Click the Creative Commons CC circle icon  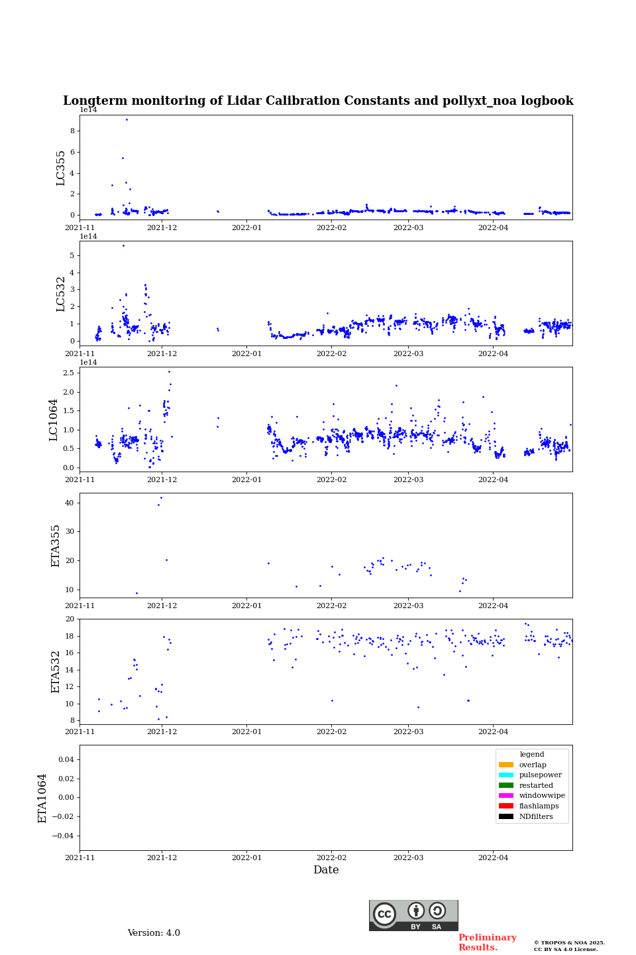[x=384, y=914]
